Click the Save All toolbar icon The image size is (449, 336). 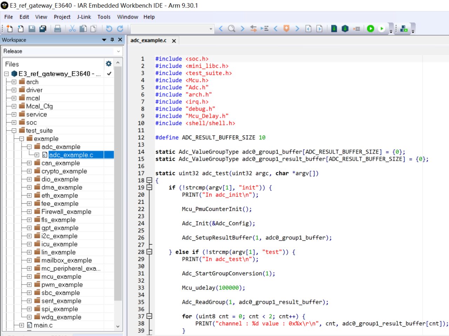[43, 29]
